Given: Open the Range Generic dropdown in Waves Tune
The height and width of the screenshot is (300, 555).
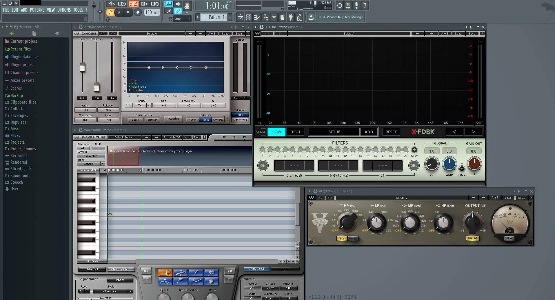Looking at the screenshot, I should (91, 164).
